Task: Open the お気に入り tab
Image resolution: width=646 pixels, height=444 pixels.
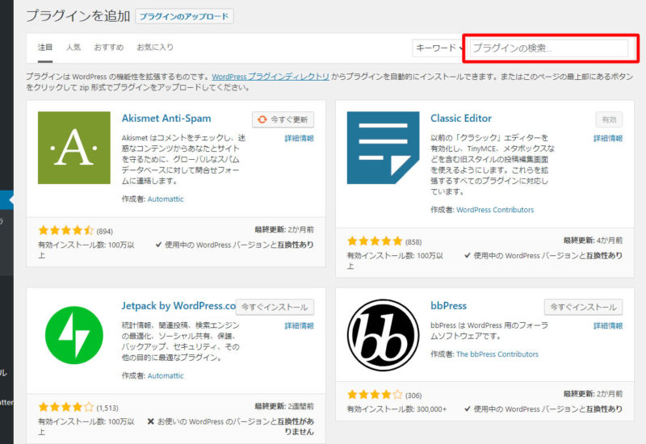Action: tap(155, 48)
